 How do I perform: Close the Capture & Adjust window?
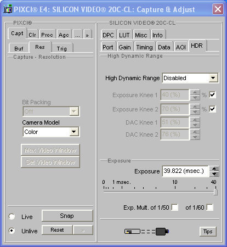(x=218, y=9)
